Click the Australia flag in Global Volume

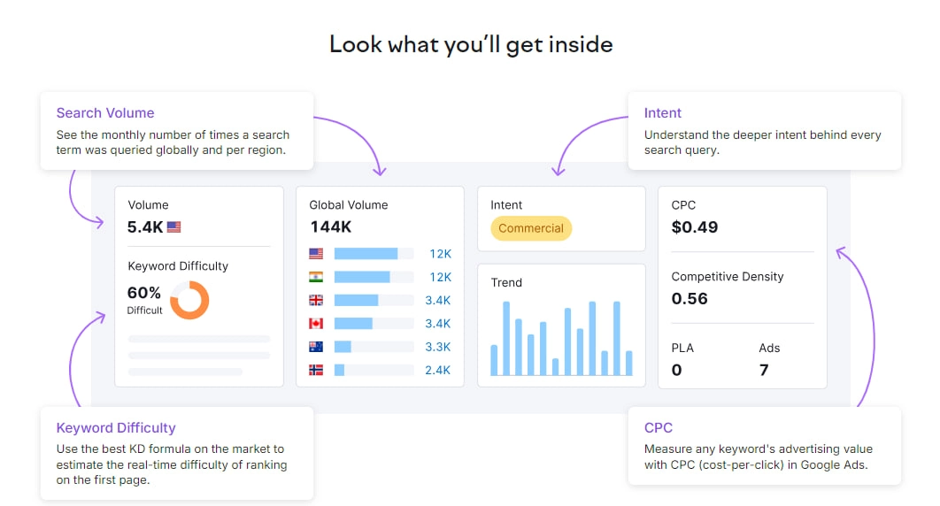(x=316, y=347)
